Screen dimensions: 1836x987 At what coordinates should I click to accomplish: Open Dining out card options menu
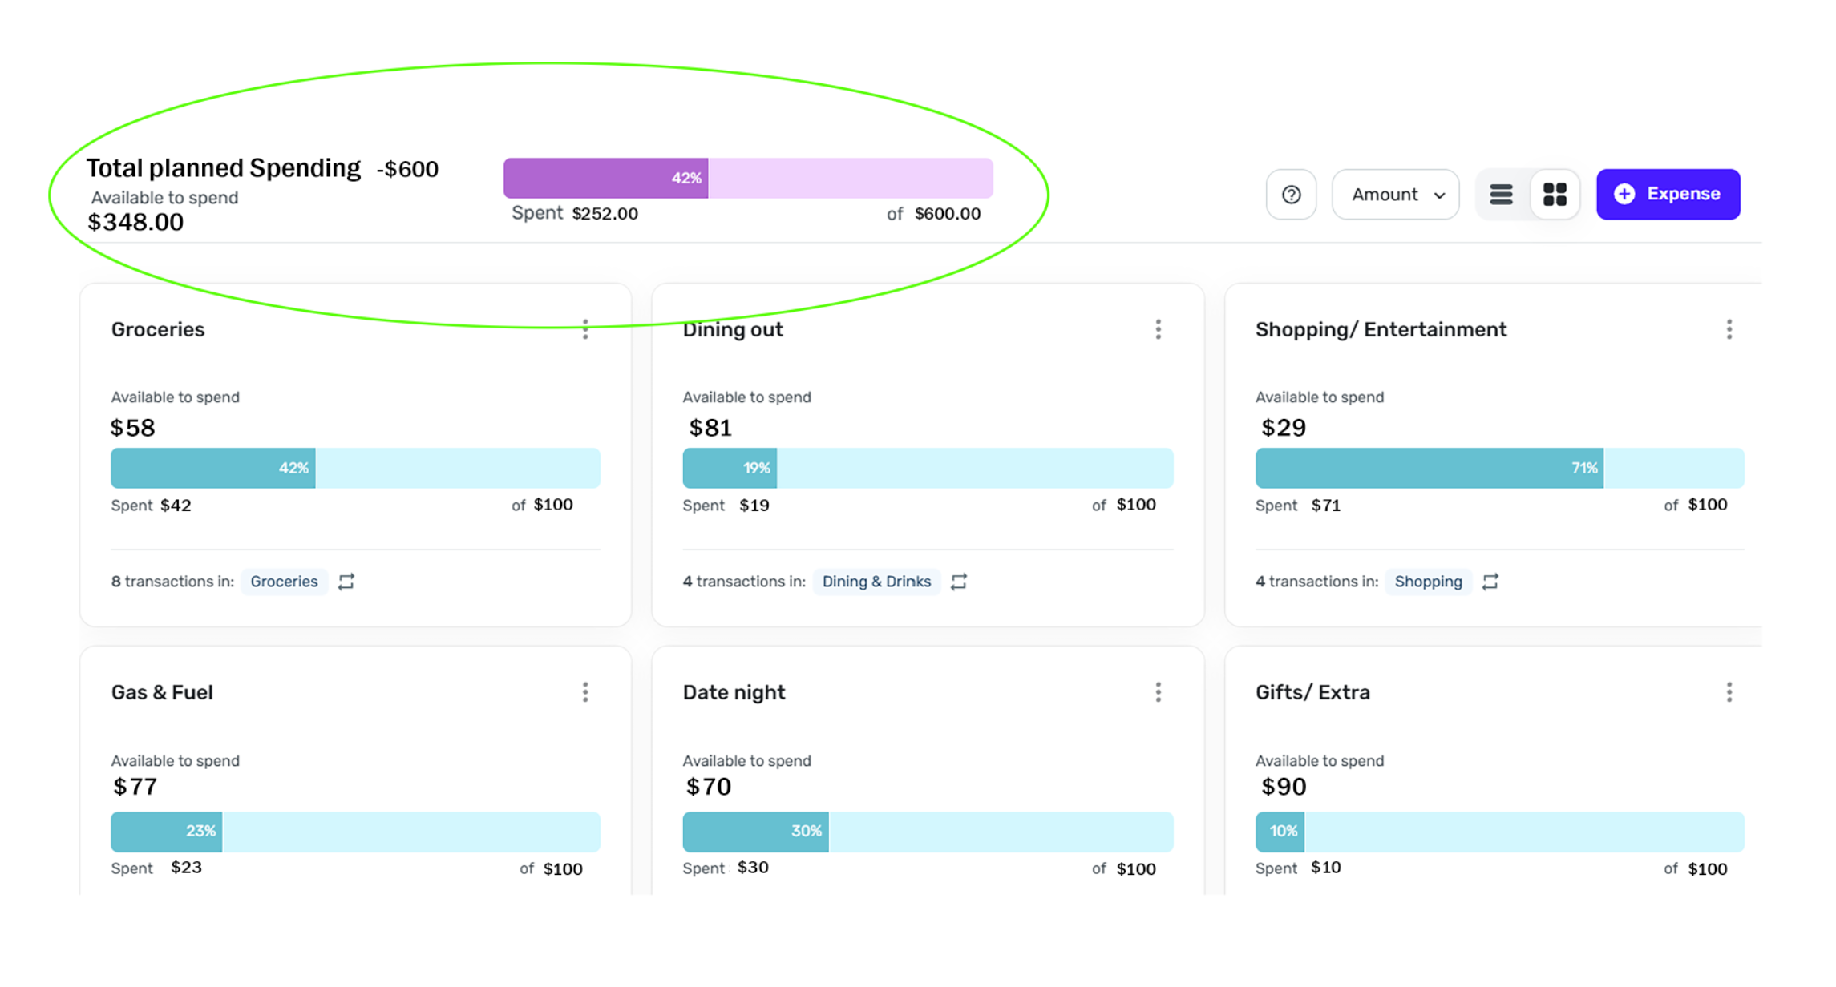(x=1158, y=329)
